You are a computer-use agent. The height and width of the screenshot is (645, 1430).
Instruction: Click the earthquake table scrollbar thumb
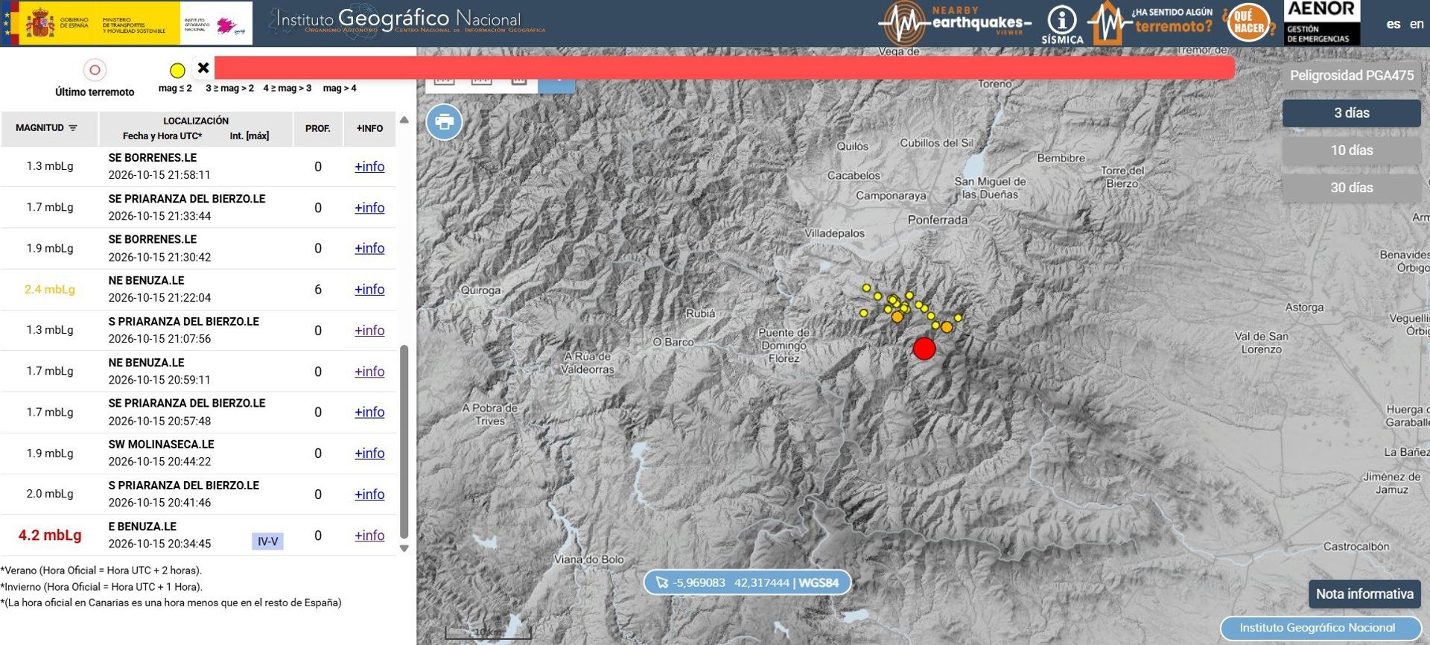tap(404, 441)
